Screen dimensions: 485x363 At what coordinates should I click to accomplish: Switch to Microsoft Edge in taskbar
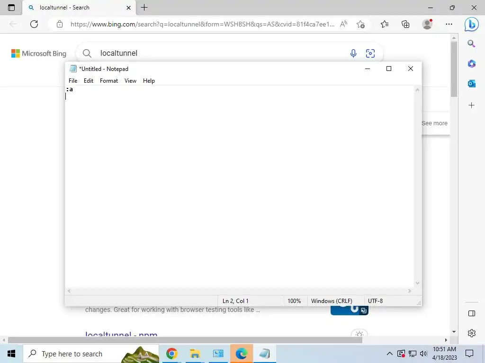tap(241, 354)
